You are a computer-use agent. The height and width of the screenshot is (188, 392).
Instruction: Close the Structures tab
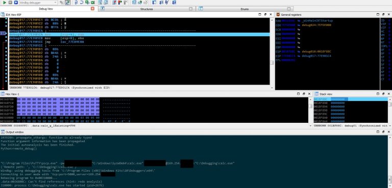point(190,9)
